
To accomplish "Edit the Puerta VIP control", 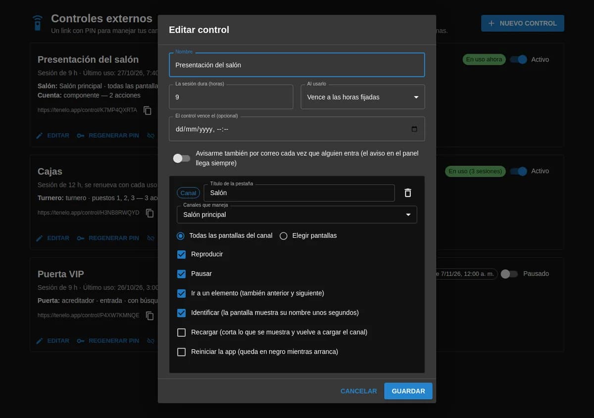I will click(53, 341).
